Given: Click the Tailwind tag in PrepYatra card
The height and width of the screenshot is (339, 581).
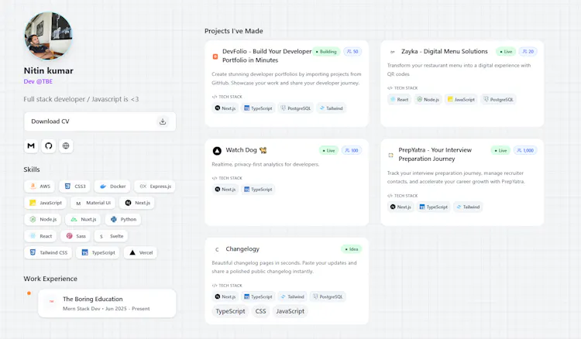Looking at the screenshot, I should point(468,207).
